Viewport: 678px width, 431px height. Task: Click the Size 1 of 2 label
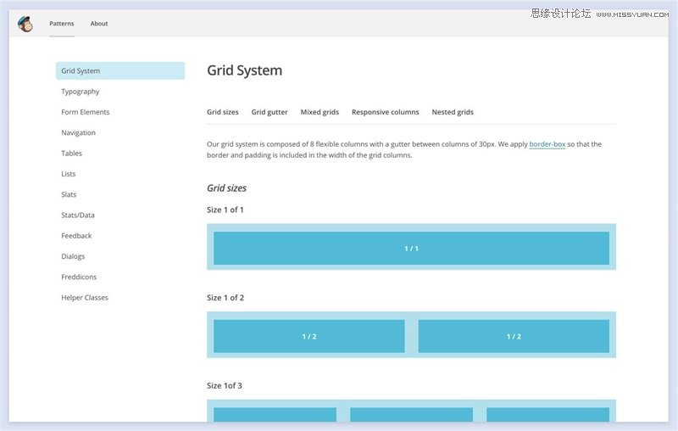tap(225, 298)
